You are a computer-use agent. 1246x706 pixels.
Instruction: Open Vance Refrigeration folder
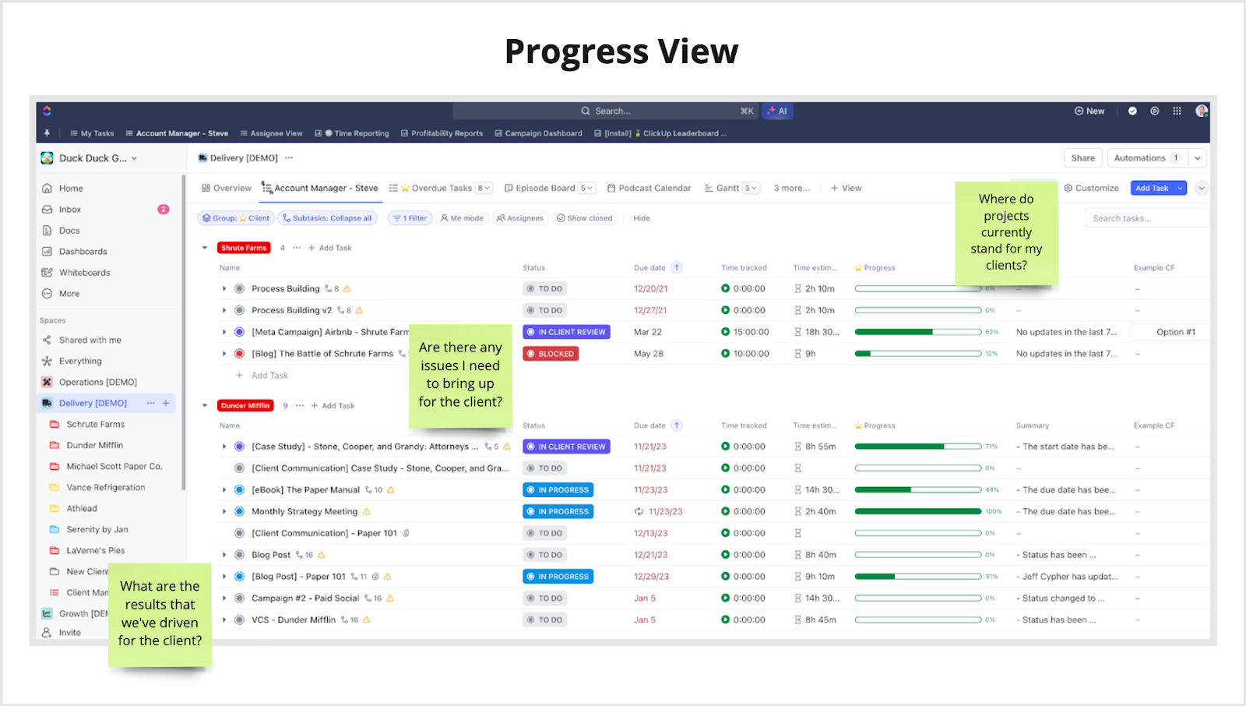105,488
